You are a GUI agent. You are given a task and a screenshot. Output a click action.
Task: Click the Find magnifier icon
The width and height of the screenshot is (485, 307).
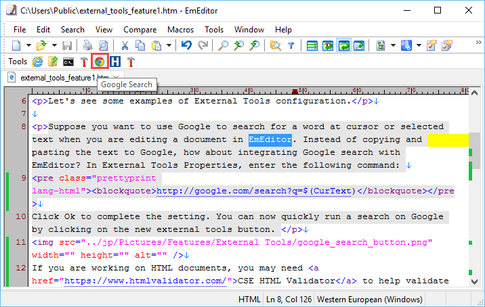[x=223, y=46]
